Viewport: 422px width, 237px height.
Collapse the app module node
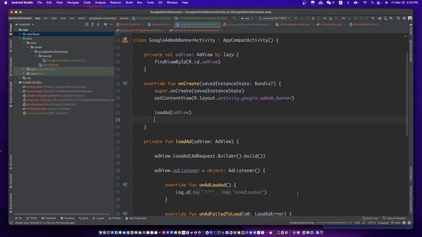point(16,30)
